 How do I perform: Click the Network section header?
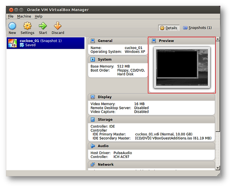point(151,164)
